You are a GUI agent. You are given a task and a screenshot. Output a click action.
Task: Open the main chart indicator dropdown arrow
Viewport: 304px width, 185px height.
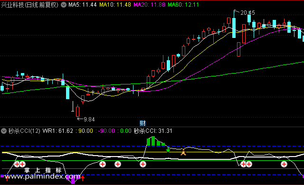(x=64, y=5)
